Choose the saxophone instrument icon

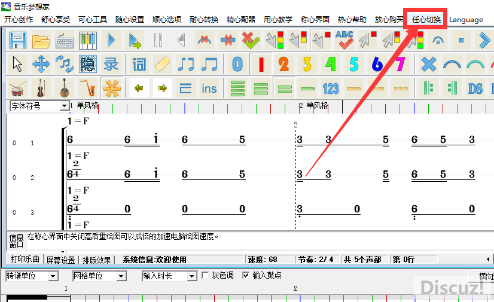point(87,88)
